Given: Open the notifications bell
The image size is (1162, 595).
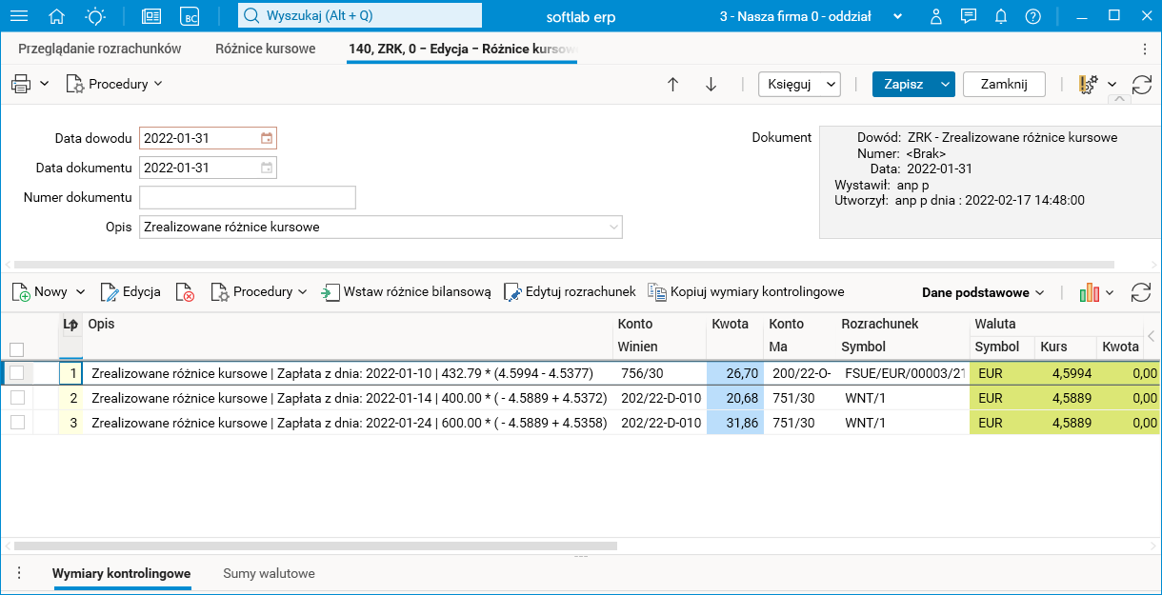Looking at the screenshot, I should 1001,16.
